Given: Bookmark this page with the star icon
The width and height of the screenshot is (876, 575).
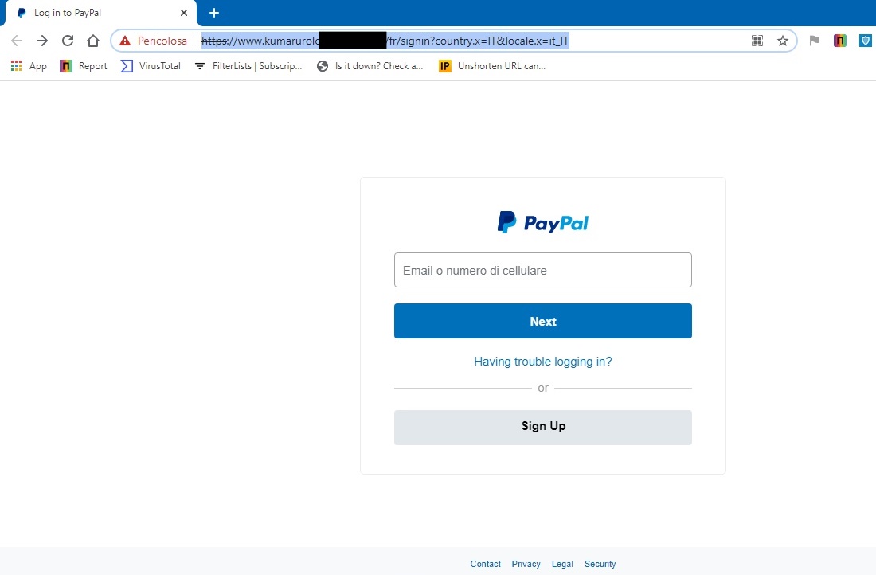Looking at the screenshot, I should [x=783, y=41].
